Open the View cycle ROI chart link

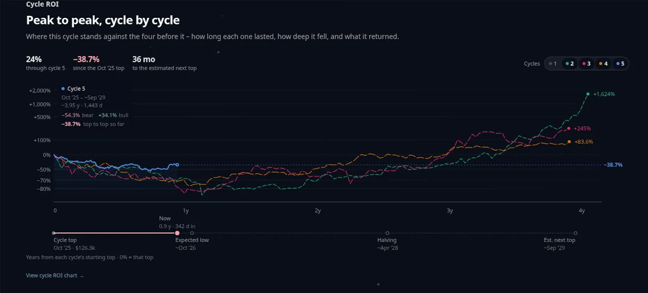55,276
